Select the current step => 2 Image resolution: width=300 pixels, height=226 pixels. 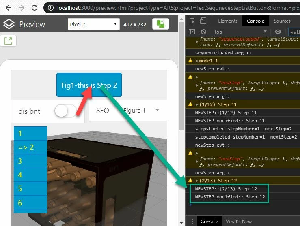point(30,147)
